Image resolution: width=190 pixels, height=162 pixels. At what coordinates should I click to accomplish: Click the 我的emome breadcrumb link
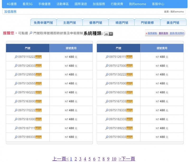click(x=177, y=12)
